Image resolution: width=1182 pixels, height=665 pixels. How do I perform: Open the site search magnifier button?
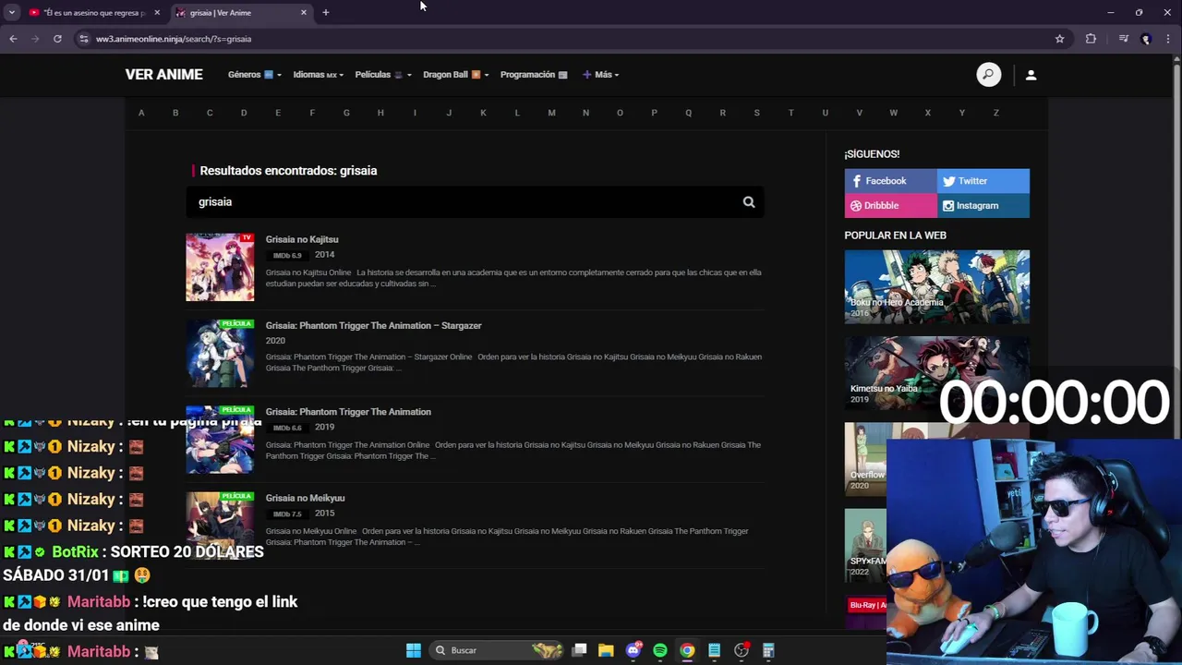[988, 75]
